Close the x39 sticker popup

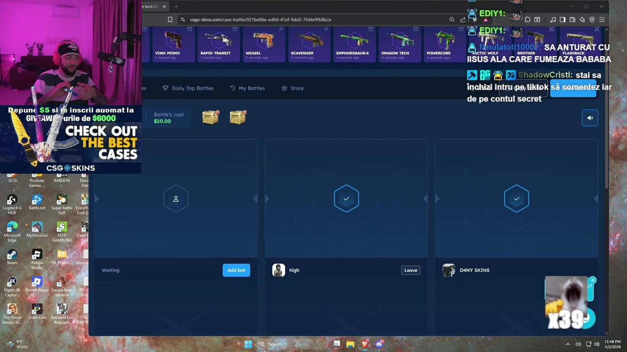593,280
